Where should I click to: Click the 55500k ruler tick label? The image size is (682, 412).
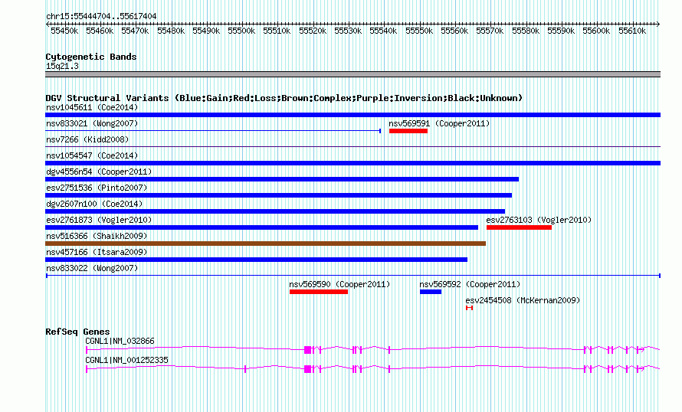click(241, 31)
